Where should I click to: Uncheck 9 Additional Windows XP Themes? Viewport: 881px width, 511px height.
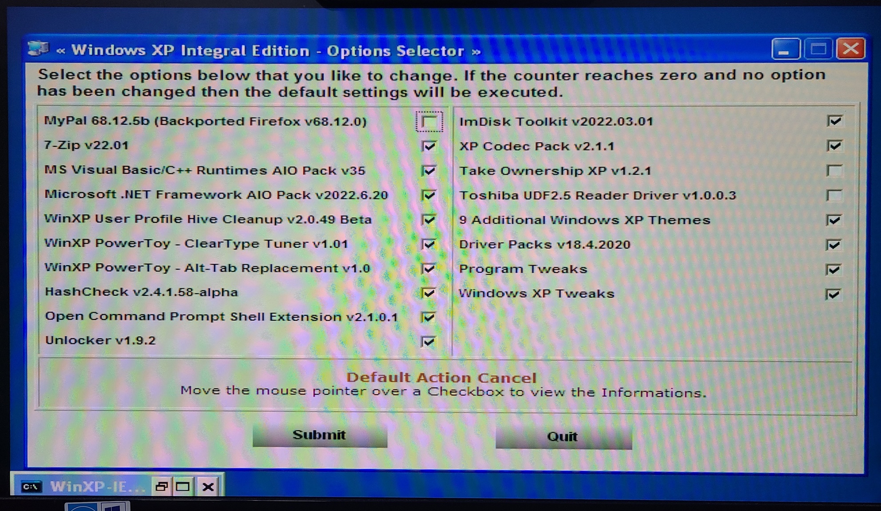click(834, 220)
